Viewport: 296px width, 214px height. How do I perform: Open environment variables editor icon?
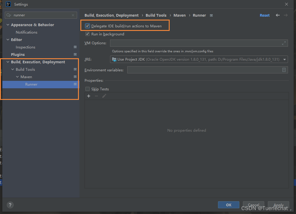[x=284, y=70]
